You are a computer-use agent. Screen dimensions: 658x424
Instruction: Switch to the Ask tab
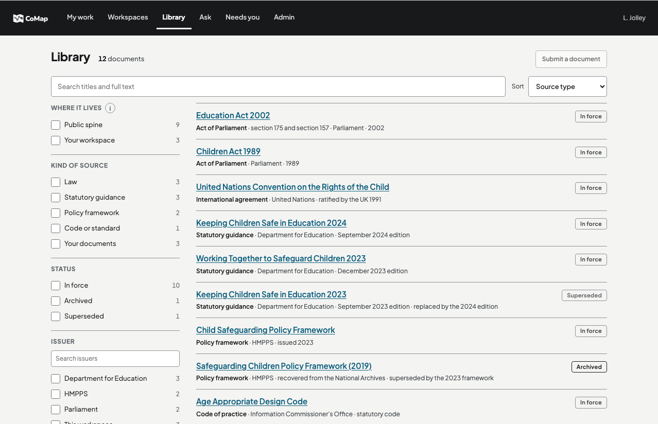(x=205, y=17)
